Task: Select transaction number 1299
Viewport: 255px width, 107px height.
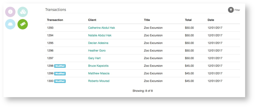Action: tap(50, 73)
